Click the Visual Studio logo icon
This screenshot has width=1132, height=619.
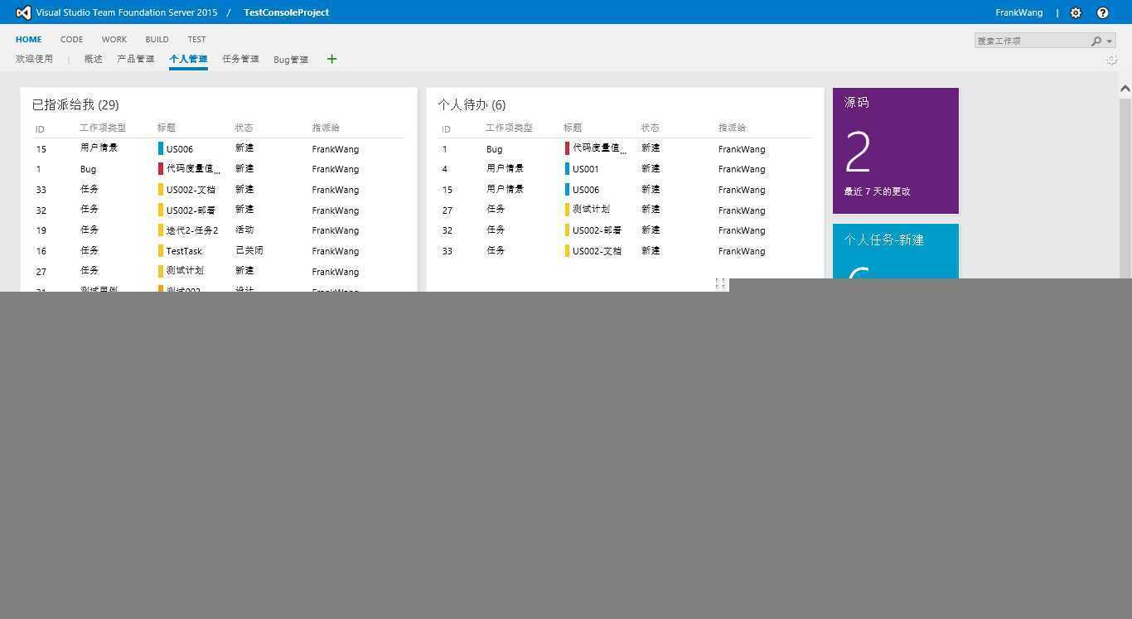[x=23, y=12]
